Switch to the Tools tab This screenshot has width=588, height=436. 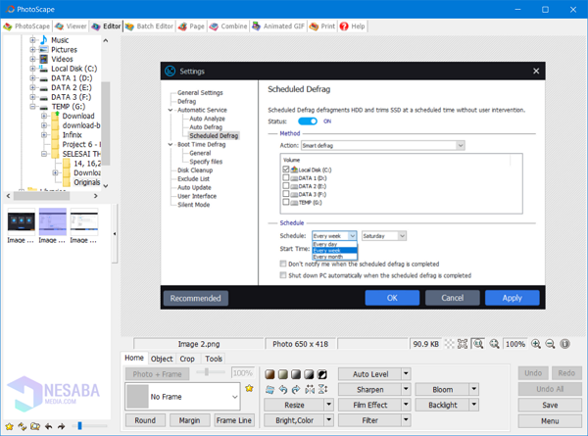point(214,359)
